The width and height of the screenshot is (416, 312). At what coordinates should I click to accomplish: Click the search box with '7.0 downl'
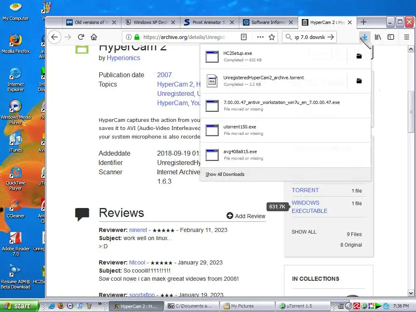click(309, 37)
